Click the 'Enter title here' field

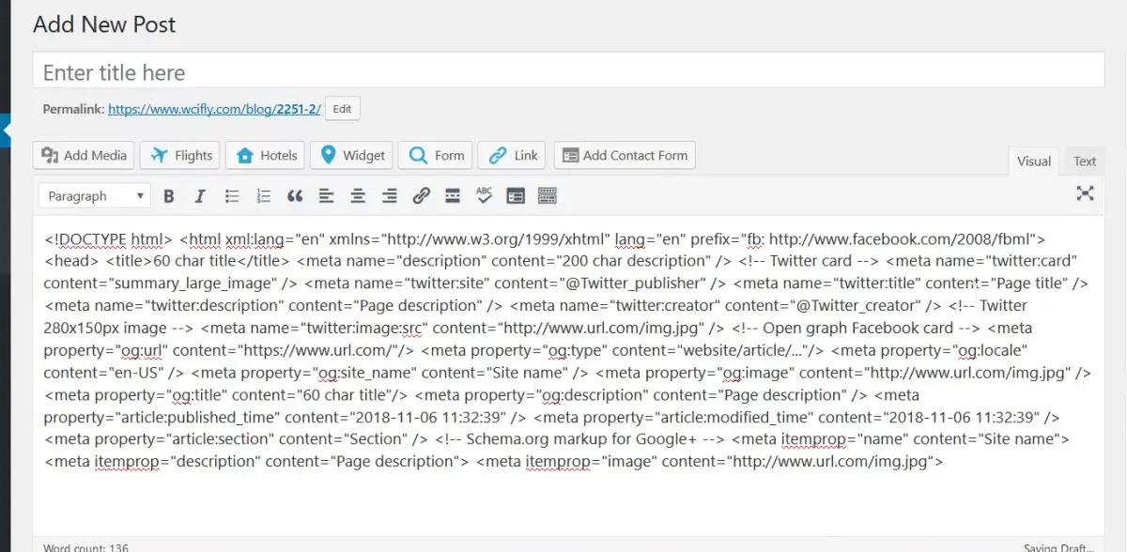(x=568, y=72)
